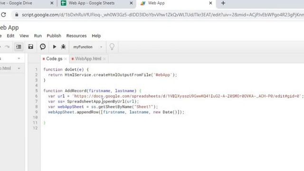
Task: Open the Publish menu
Action: [54, 36]
